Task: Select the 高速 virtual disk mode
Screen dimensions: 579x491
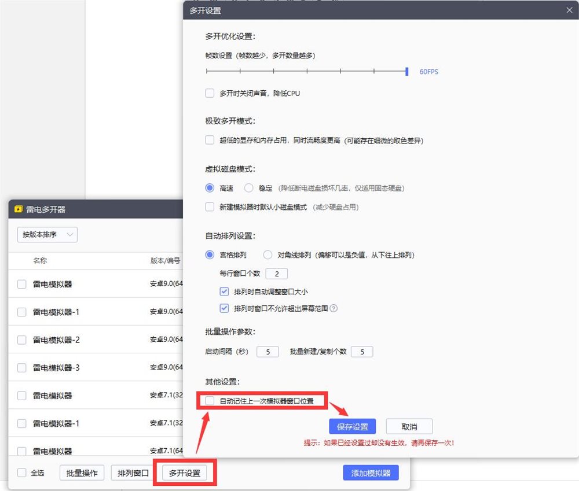Action: point(210,188)
